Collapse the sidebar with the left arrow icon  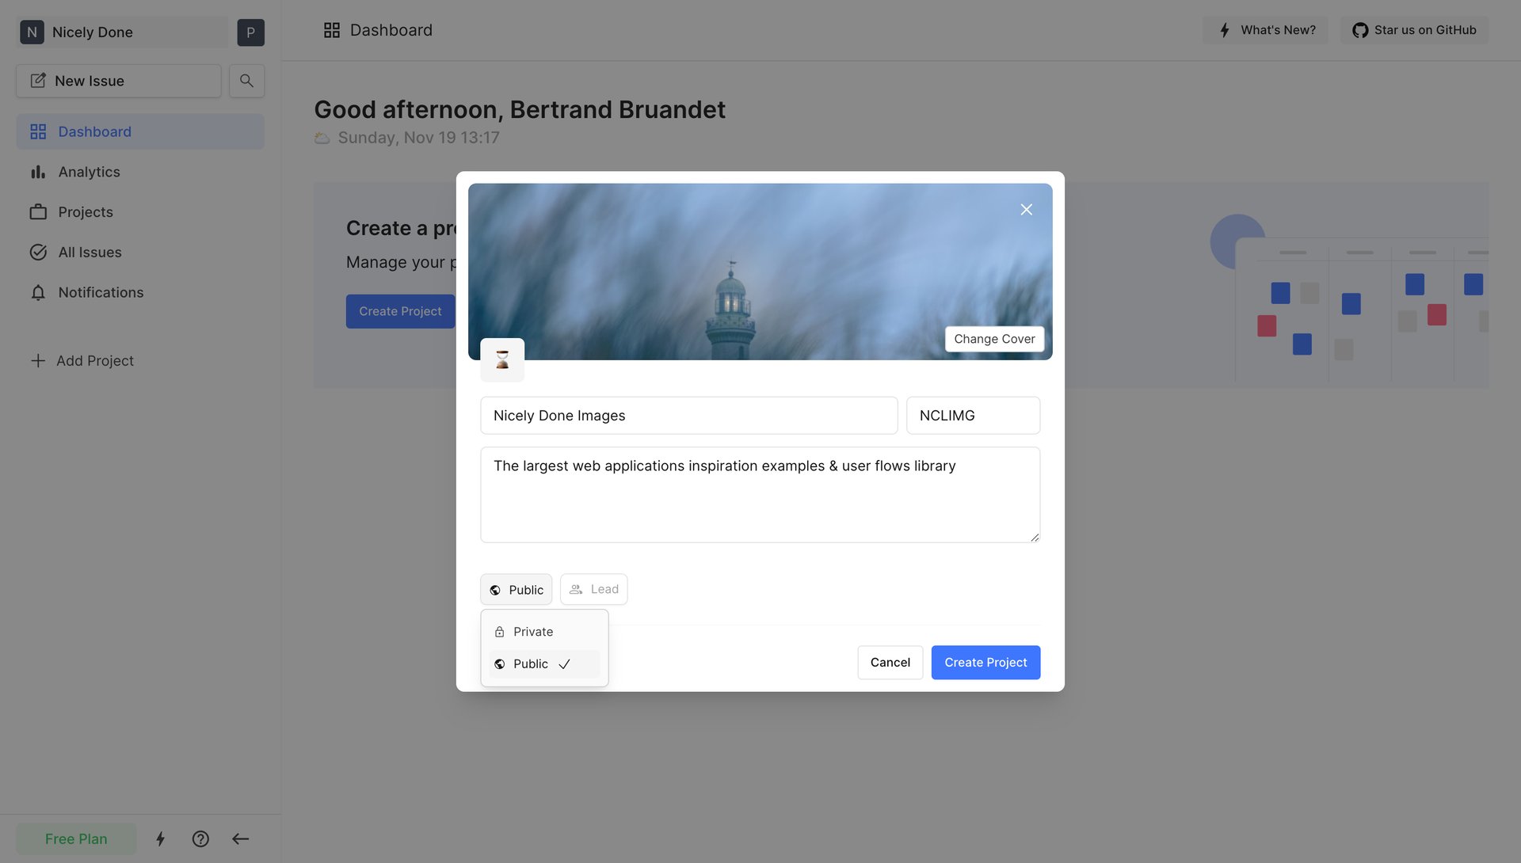tap(241, 838)
